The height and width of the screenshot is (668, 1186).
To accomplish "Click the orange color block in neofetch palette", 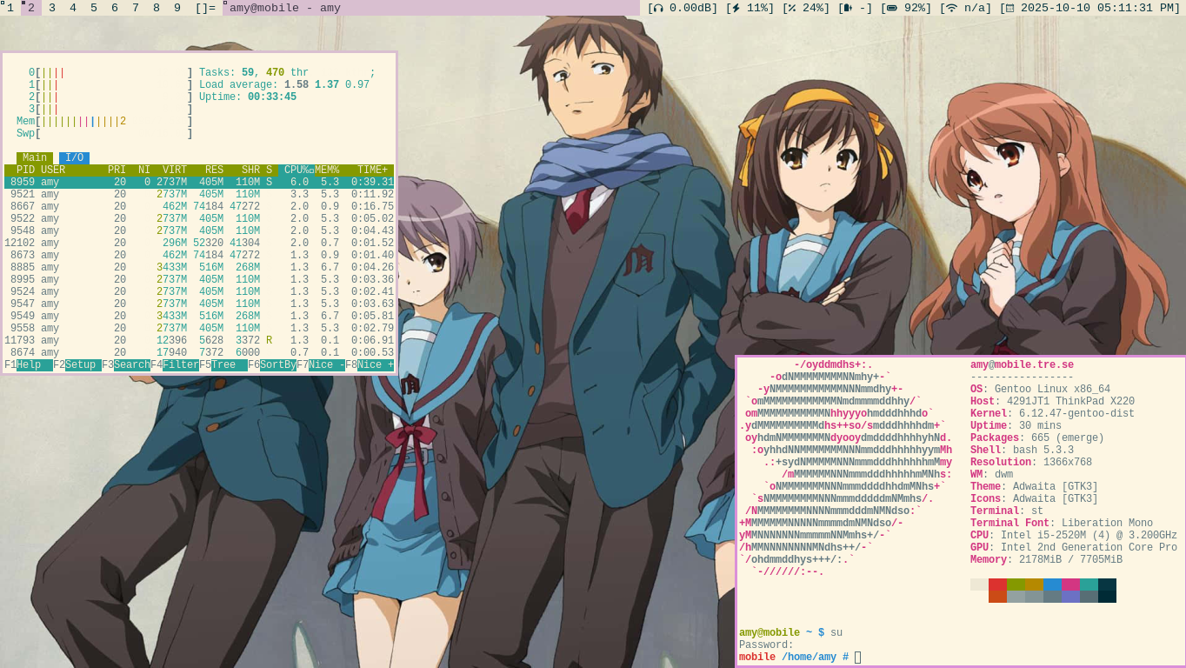I will 997,597.
